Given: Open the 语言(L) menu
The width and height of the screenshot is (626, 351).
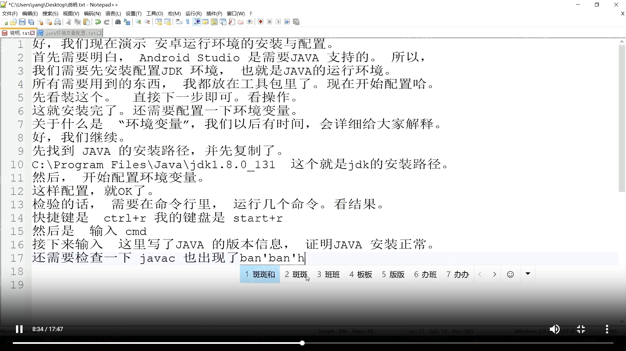Looking at the screenshot, I should (x=113, y=13).
